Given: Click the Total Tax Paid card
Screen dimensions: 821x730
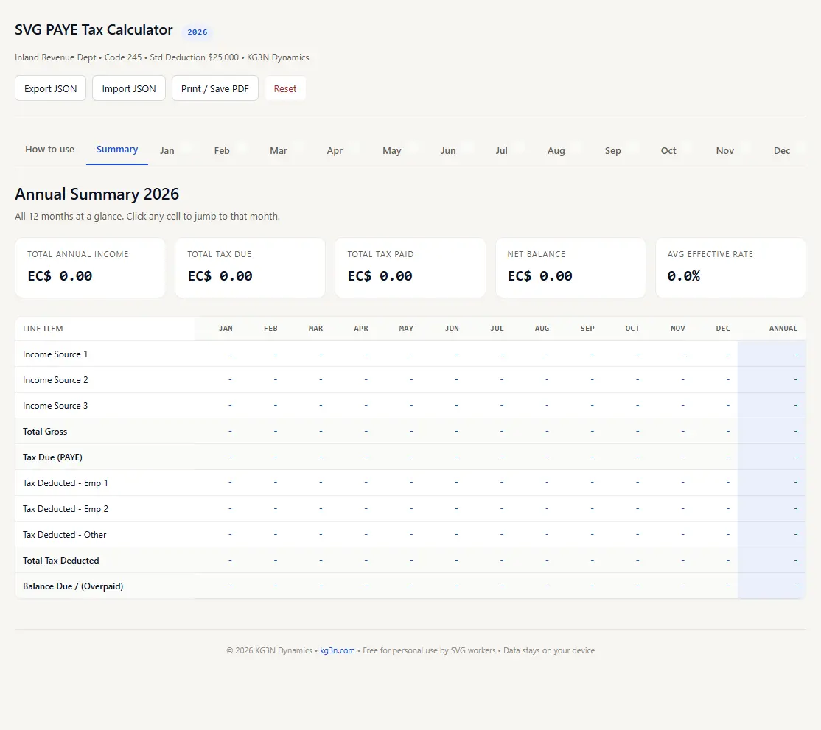Looking at the screenshot, I should tap(410, 268).
